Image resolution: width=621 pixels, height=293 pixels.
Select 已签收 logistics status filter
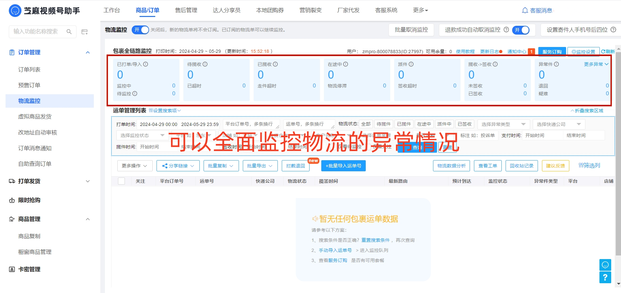465,124
